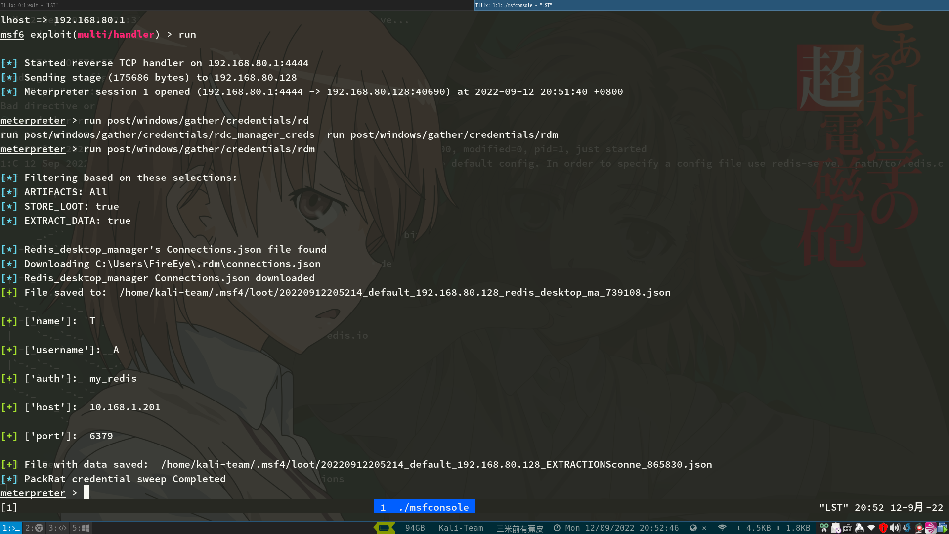
Task: Switch to workspace 2 Chrome
Action: click(x=34, y=528)
